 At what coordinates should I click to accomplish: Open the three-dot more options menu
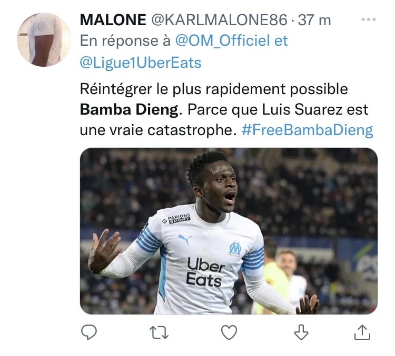pyautogui.click(x=369, y=19)
